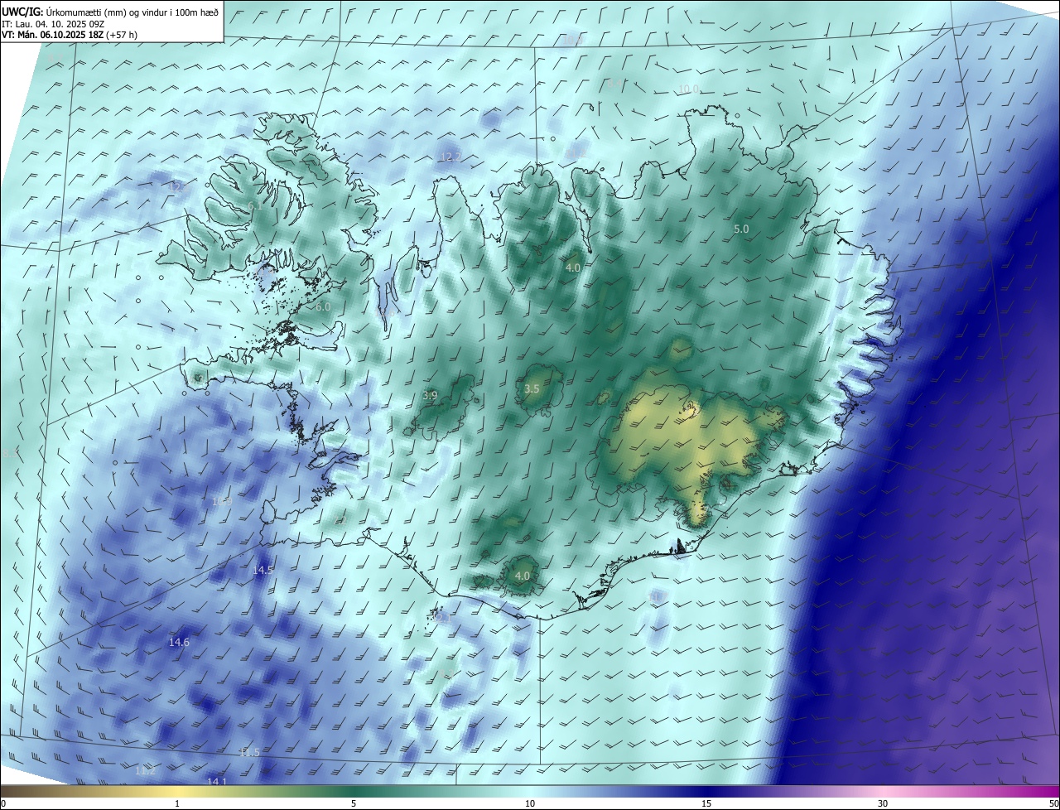
Task: Click the '30' tick on the color scale
Action: (883, 804)
